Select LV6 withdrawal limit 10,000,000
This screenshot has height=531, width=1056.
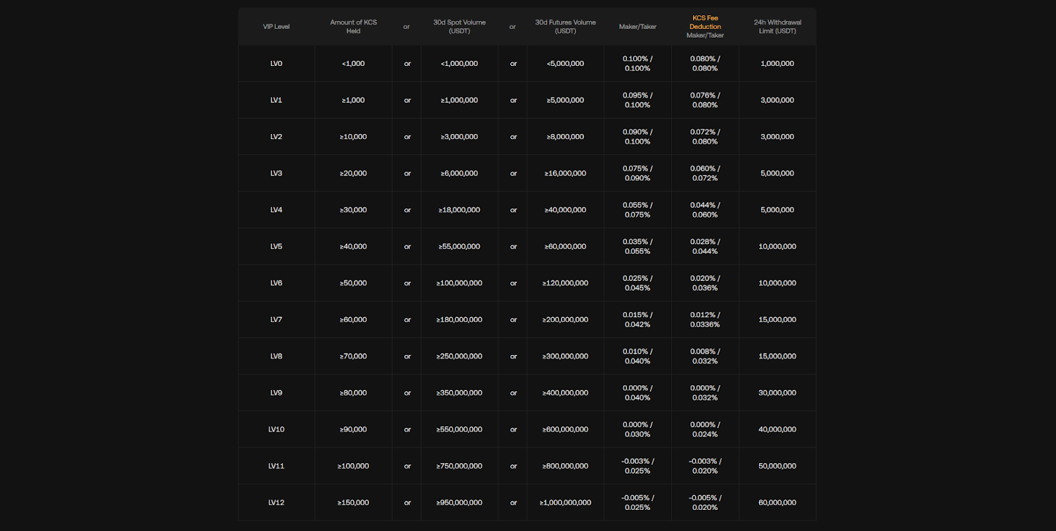click(777, 284)
